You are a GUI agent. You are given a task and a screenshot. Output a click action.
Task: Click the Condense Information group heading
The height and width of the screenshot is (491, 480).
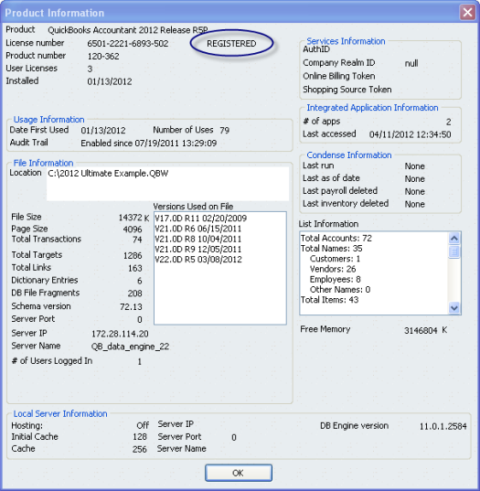349,155
